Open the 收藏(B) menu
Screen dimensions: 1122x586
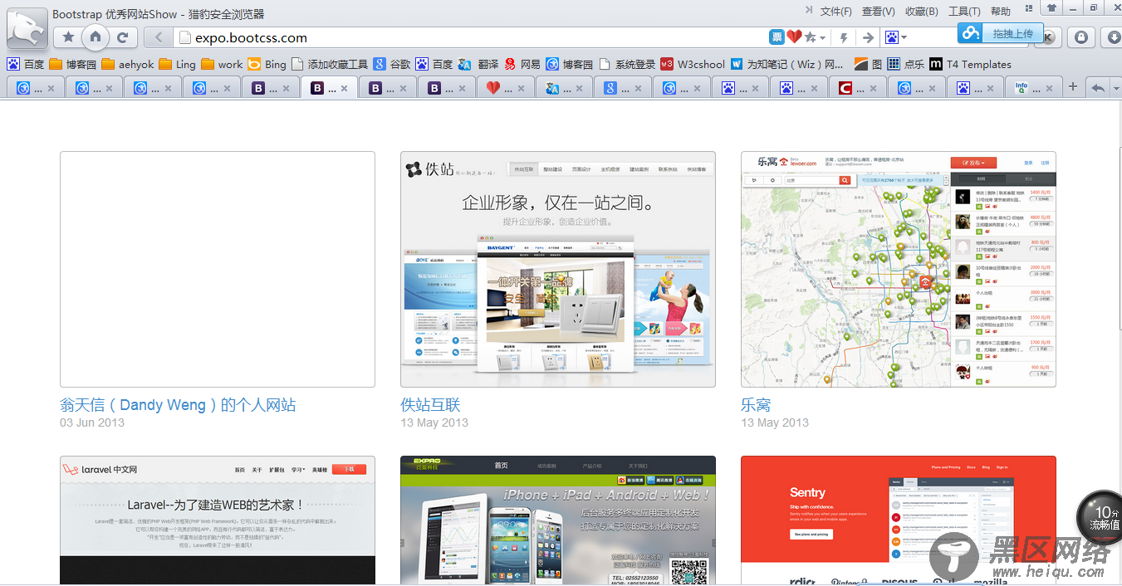(922, 11)
